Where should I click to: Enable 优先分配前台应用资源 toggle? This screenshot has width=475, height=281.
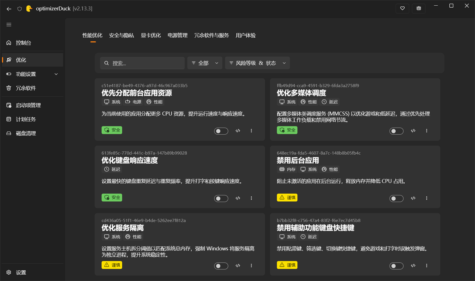221,131
